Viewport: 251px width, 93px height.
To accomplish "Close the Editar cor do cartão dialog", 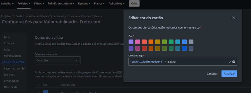I will (x=234, y=18).
